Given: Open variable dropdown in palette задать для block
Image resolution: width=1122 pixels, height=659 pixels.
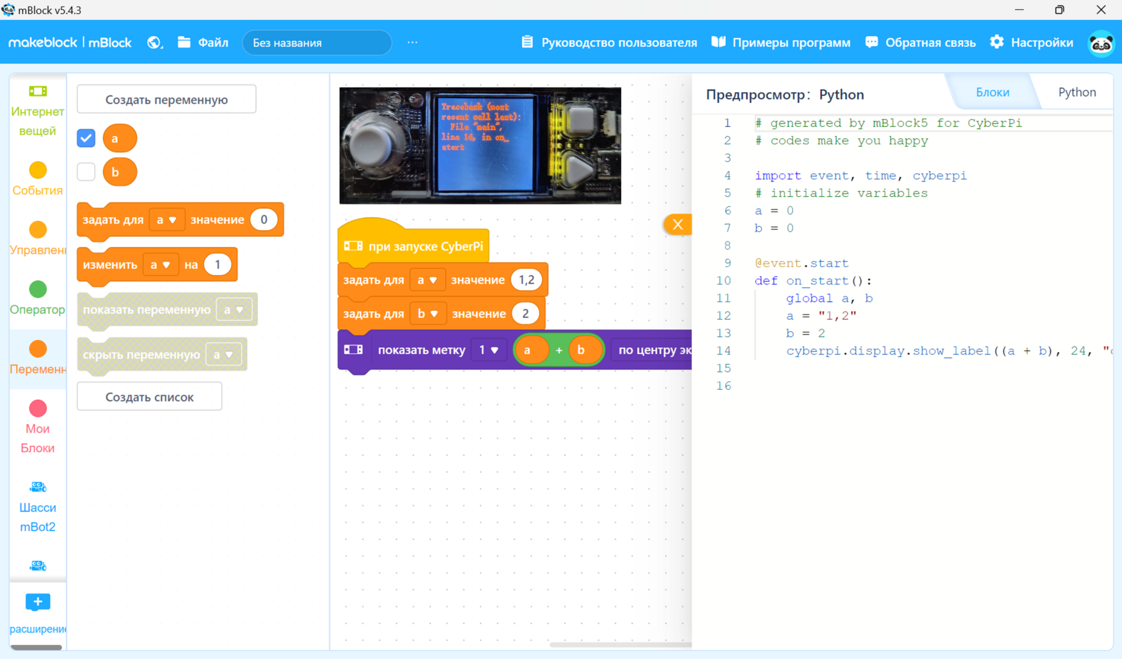Looking at the screenshot, I should click(166, 220).
